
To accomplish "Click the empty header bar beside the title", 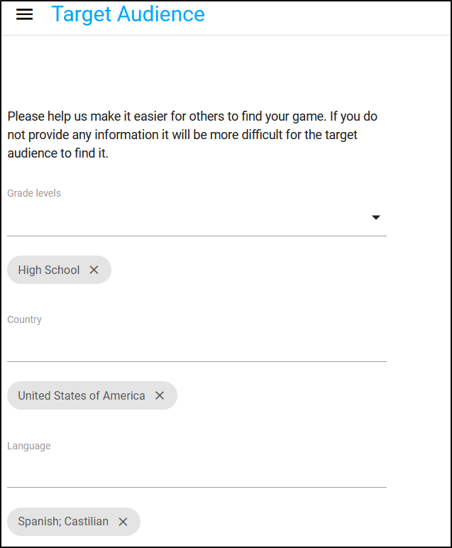I will point(327,18).
